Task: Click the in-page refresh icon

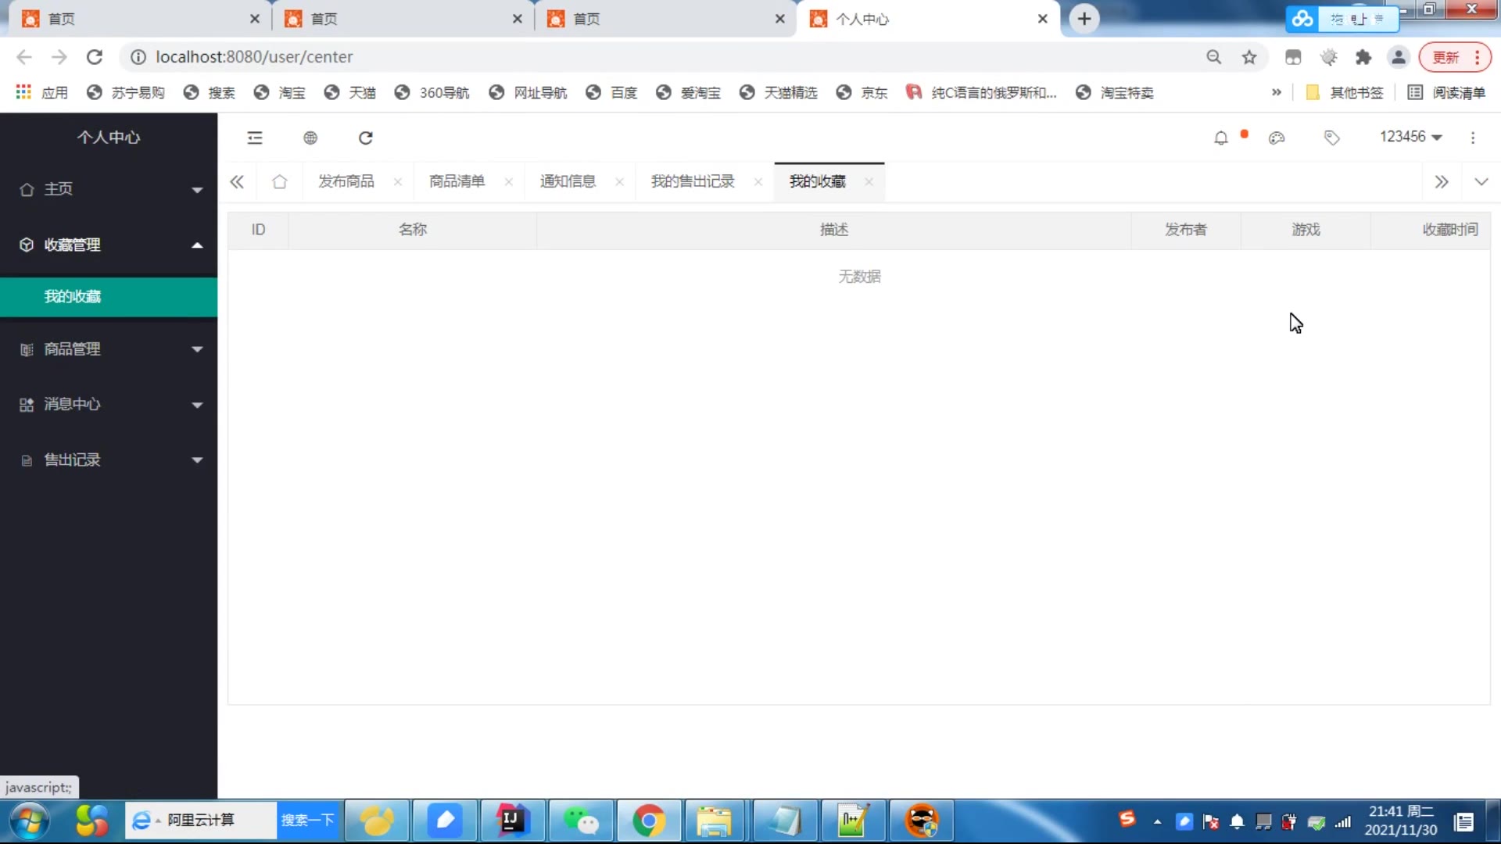Action: [365, 138]
